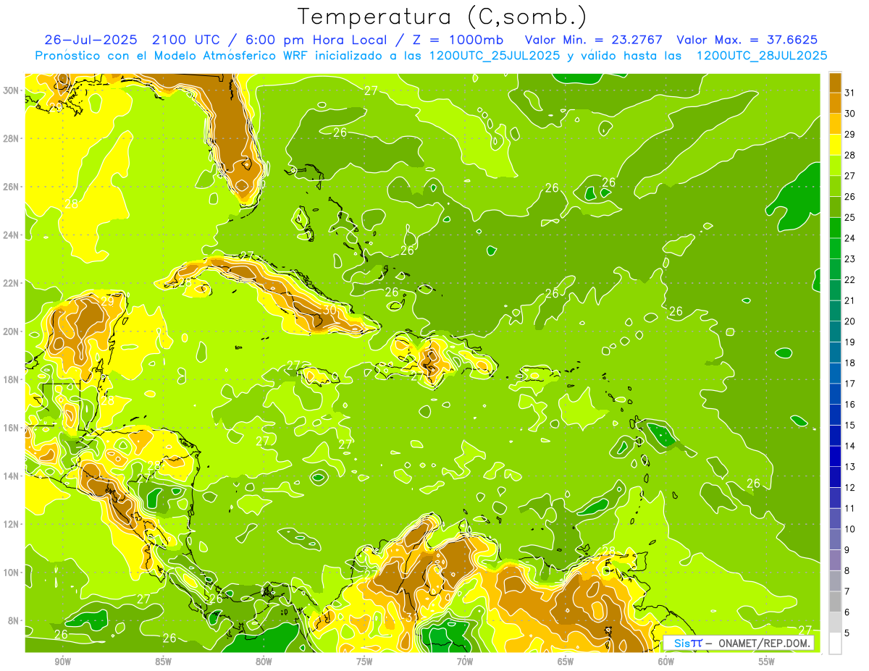Click the 70W longitude axis label
The image size is (869, 671).
click(x=465, y=662)
